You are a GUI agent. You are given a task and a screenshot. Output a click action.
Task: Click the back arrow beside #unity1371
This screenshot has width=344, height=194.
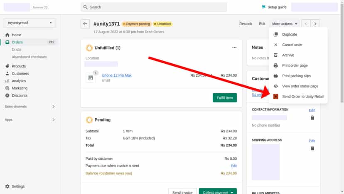(85, 24)
